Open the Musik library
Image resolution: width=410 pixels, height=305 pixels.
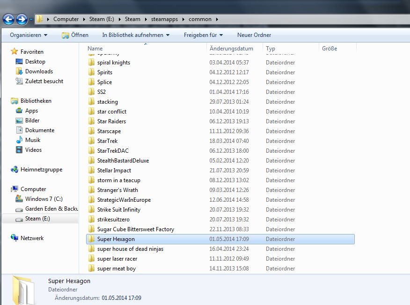coord(33,140)
